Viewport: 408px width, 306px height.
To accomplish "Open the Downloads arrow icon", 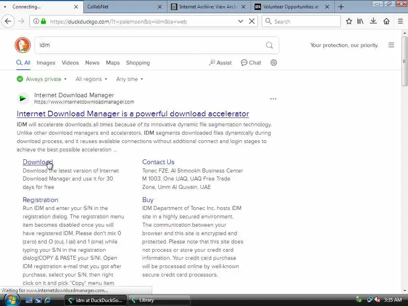I will pos(373,21).
